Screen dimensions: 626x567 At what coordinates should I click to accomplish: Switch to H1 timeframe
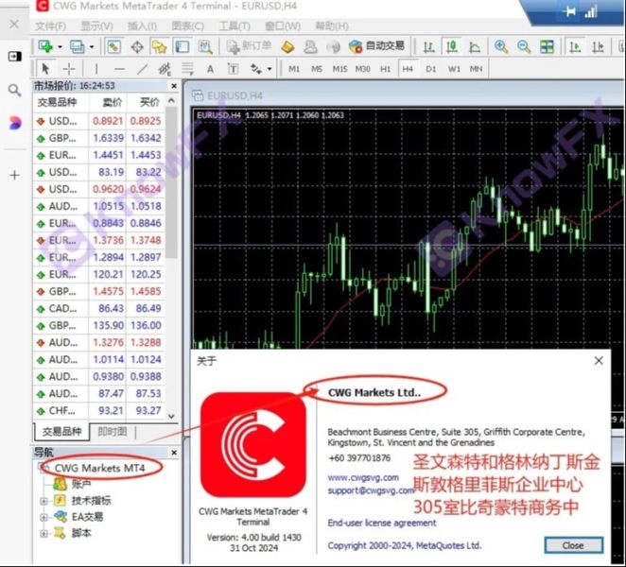[x=385, y=69]
